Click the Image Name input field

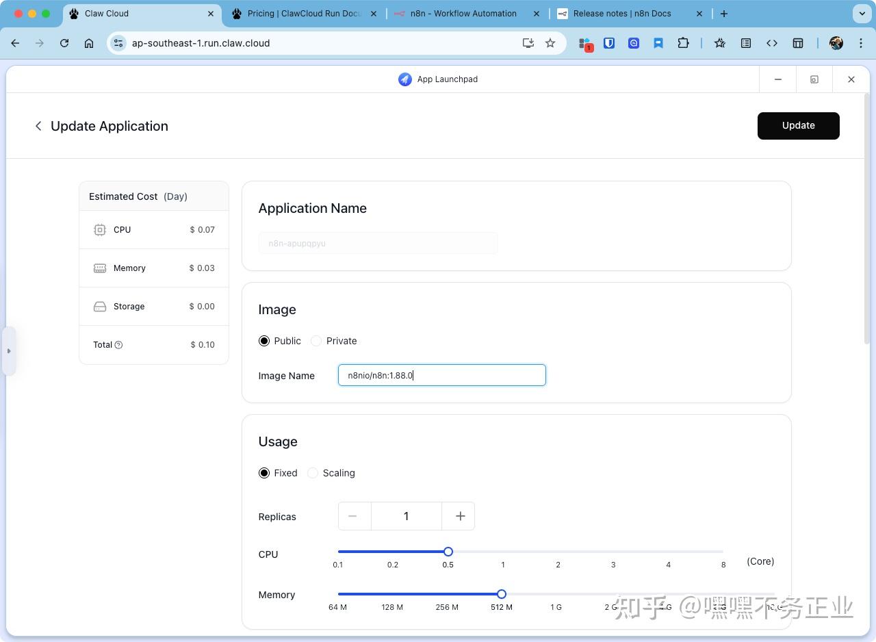tap(442, 375)
